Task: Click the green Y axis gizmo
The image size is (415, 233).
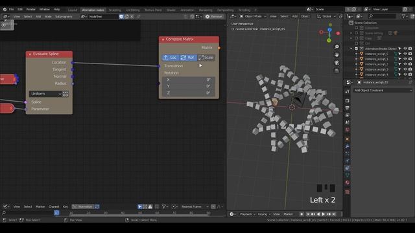Action: pyautogui.click(x=329, y=40)
